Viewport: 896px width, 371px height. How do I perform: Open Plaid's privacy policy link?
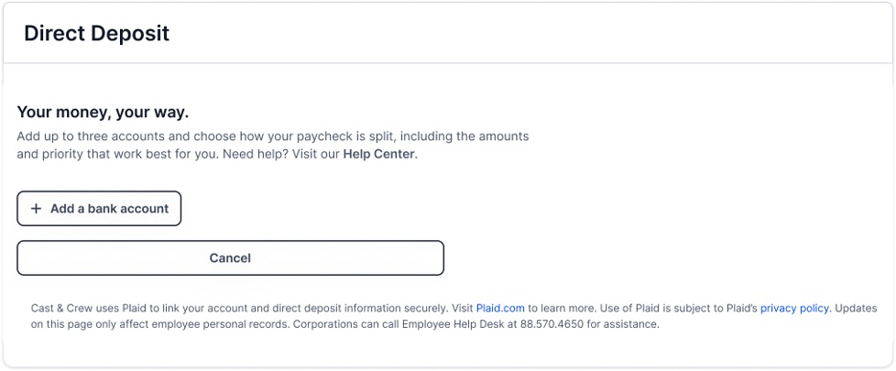[x=794, y=309]
